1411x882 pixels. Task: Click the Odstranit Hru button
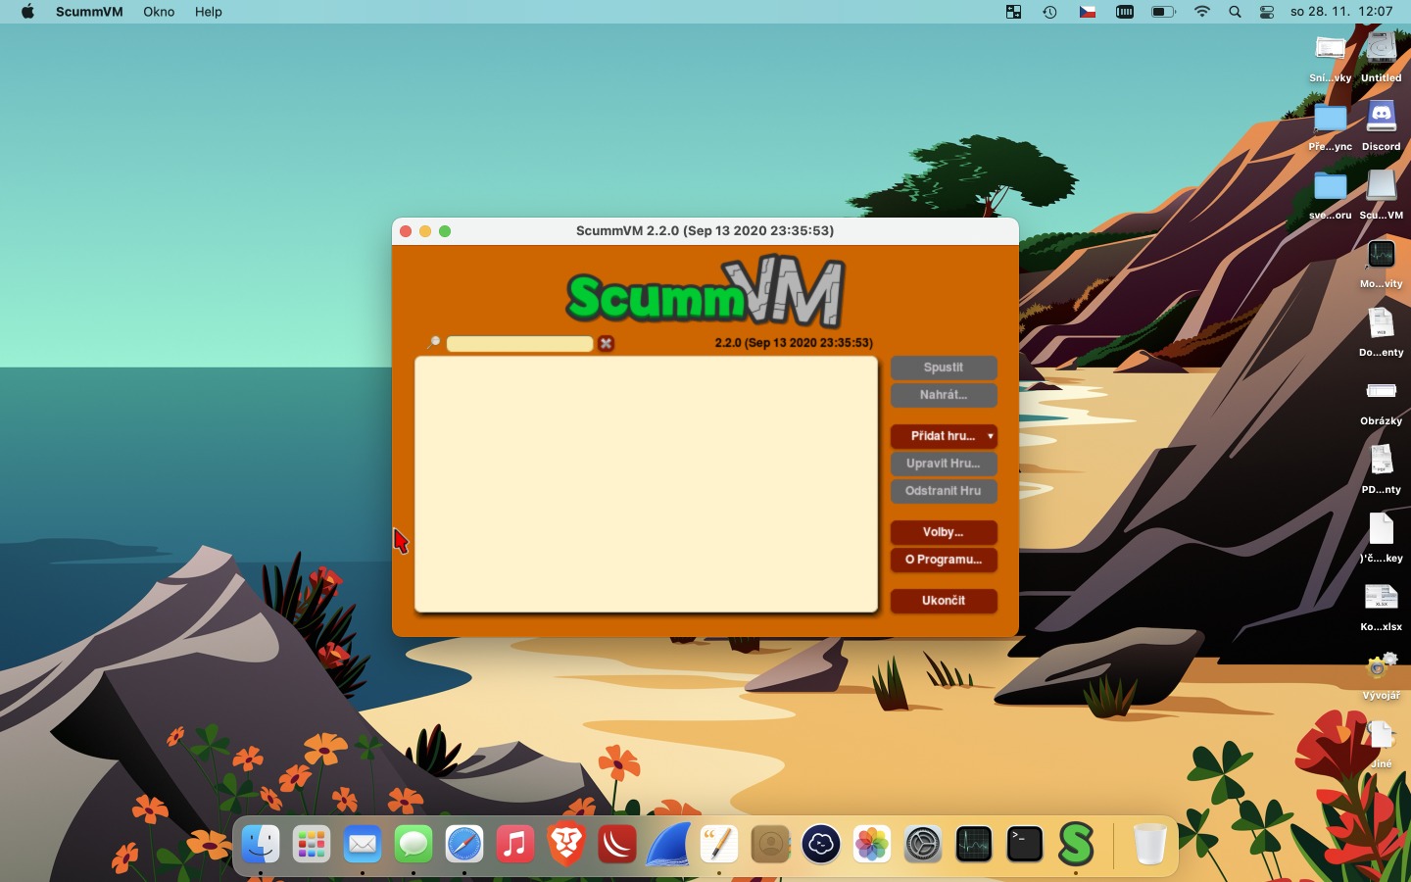[x=944, y=491]
